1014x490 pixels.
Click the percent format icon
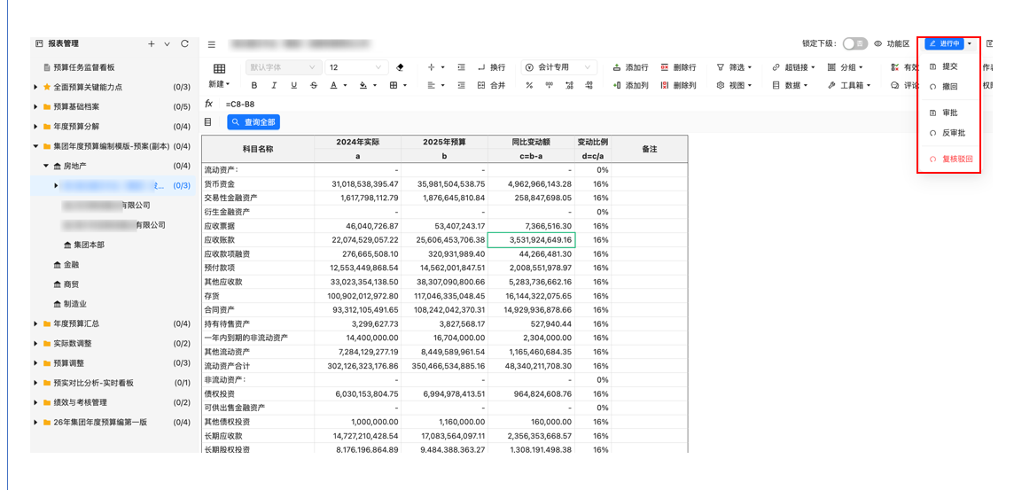point(529,85)
